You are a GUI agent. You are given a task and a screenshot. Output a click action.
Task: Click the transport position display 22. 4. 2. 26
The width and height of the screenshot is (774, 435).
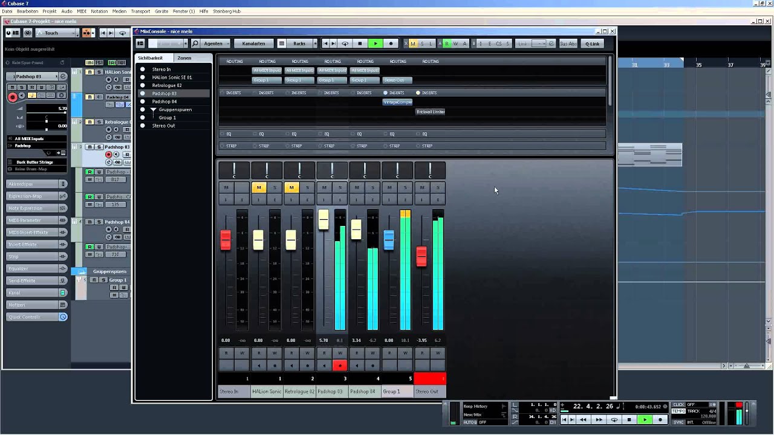click(x=594, y=406)
